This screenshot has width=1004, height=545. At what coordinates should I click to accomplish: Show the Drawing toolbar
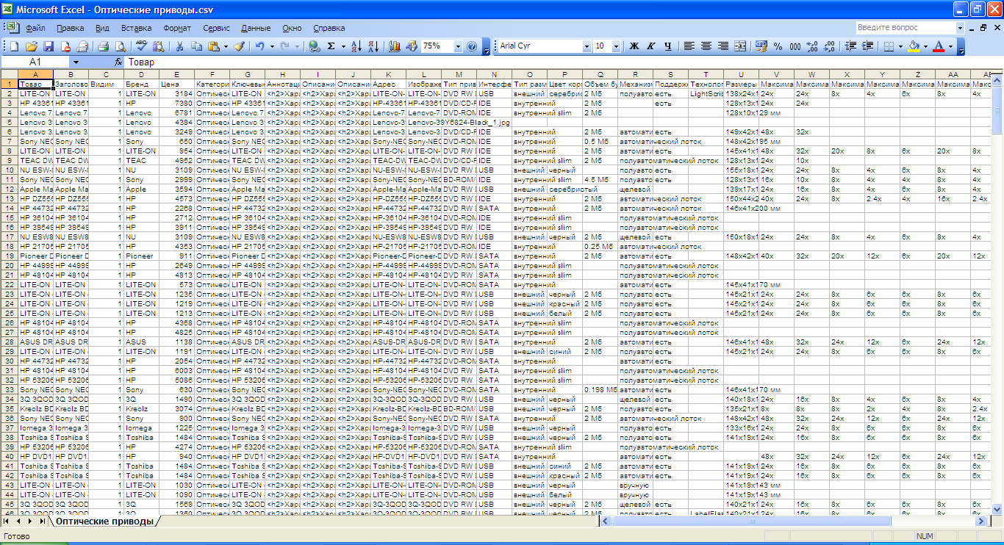click(412, 46)
